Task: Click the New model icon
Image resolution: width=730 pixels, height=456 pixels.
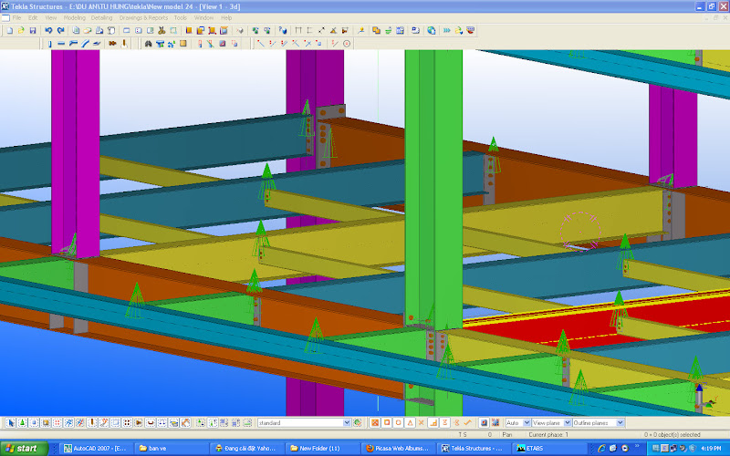Action: pyautogui.click(x=8, y=30)
